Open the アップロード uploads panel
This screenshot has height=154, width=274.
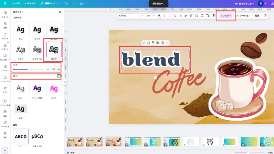pyautogui.click(x=5, y=57)
